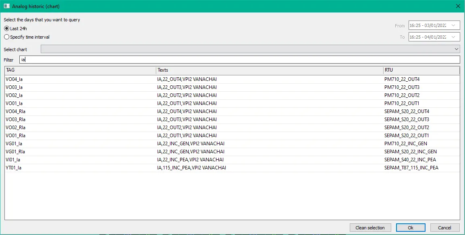Close the Analog historic dialog
This screenshot has height=235, width=465.
[x=458, y=6]
